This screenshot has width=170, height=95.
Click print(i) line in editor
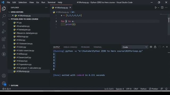(70, 24)
